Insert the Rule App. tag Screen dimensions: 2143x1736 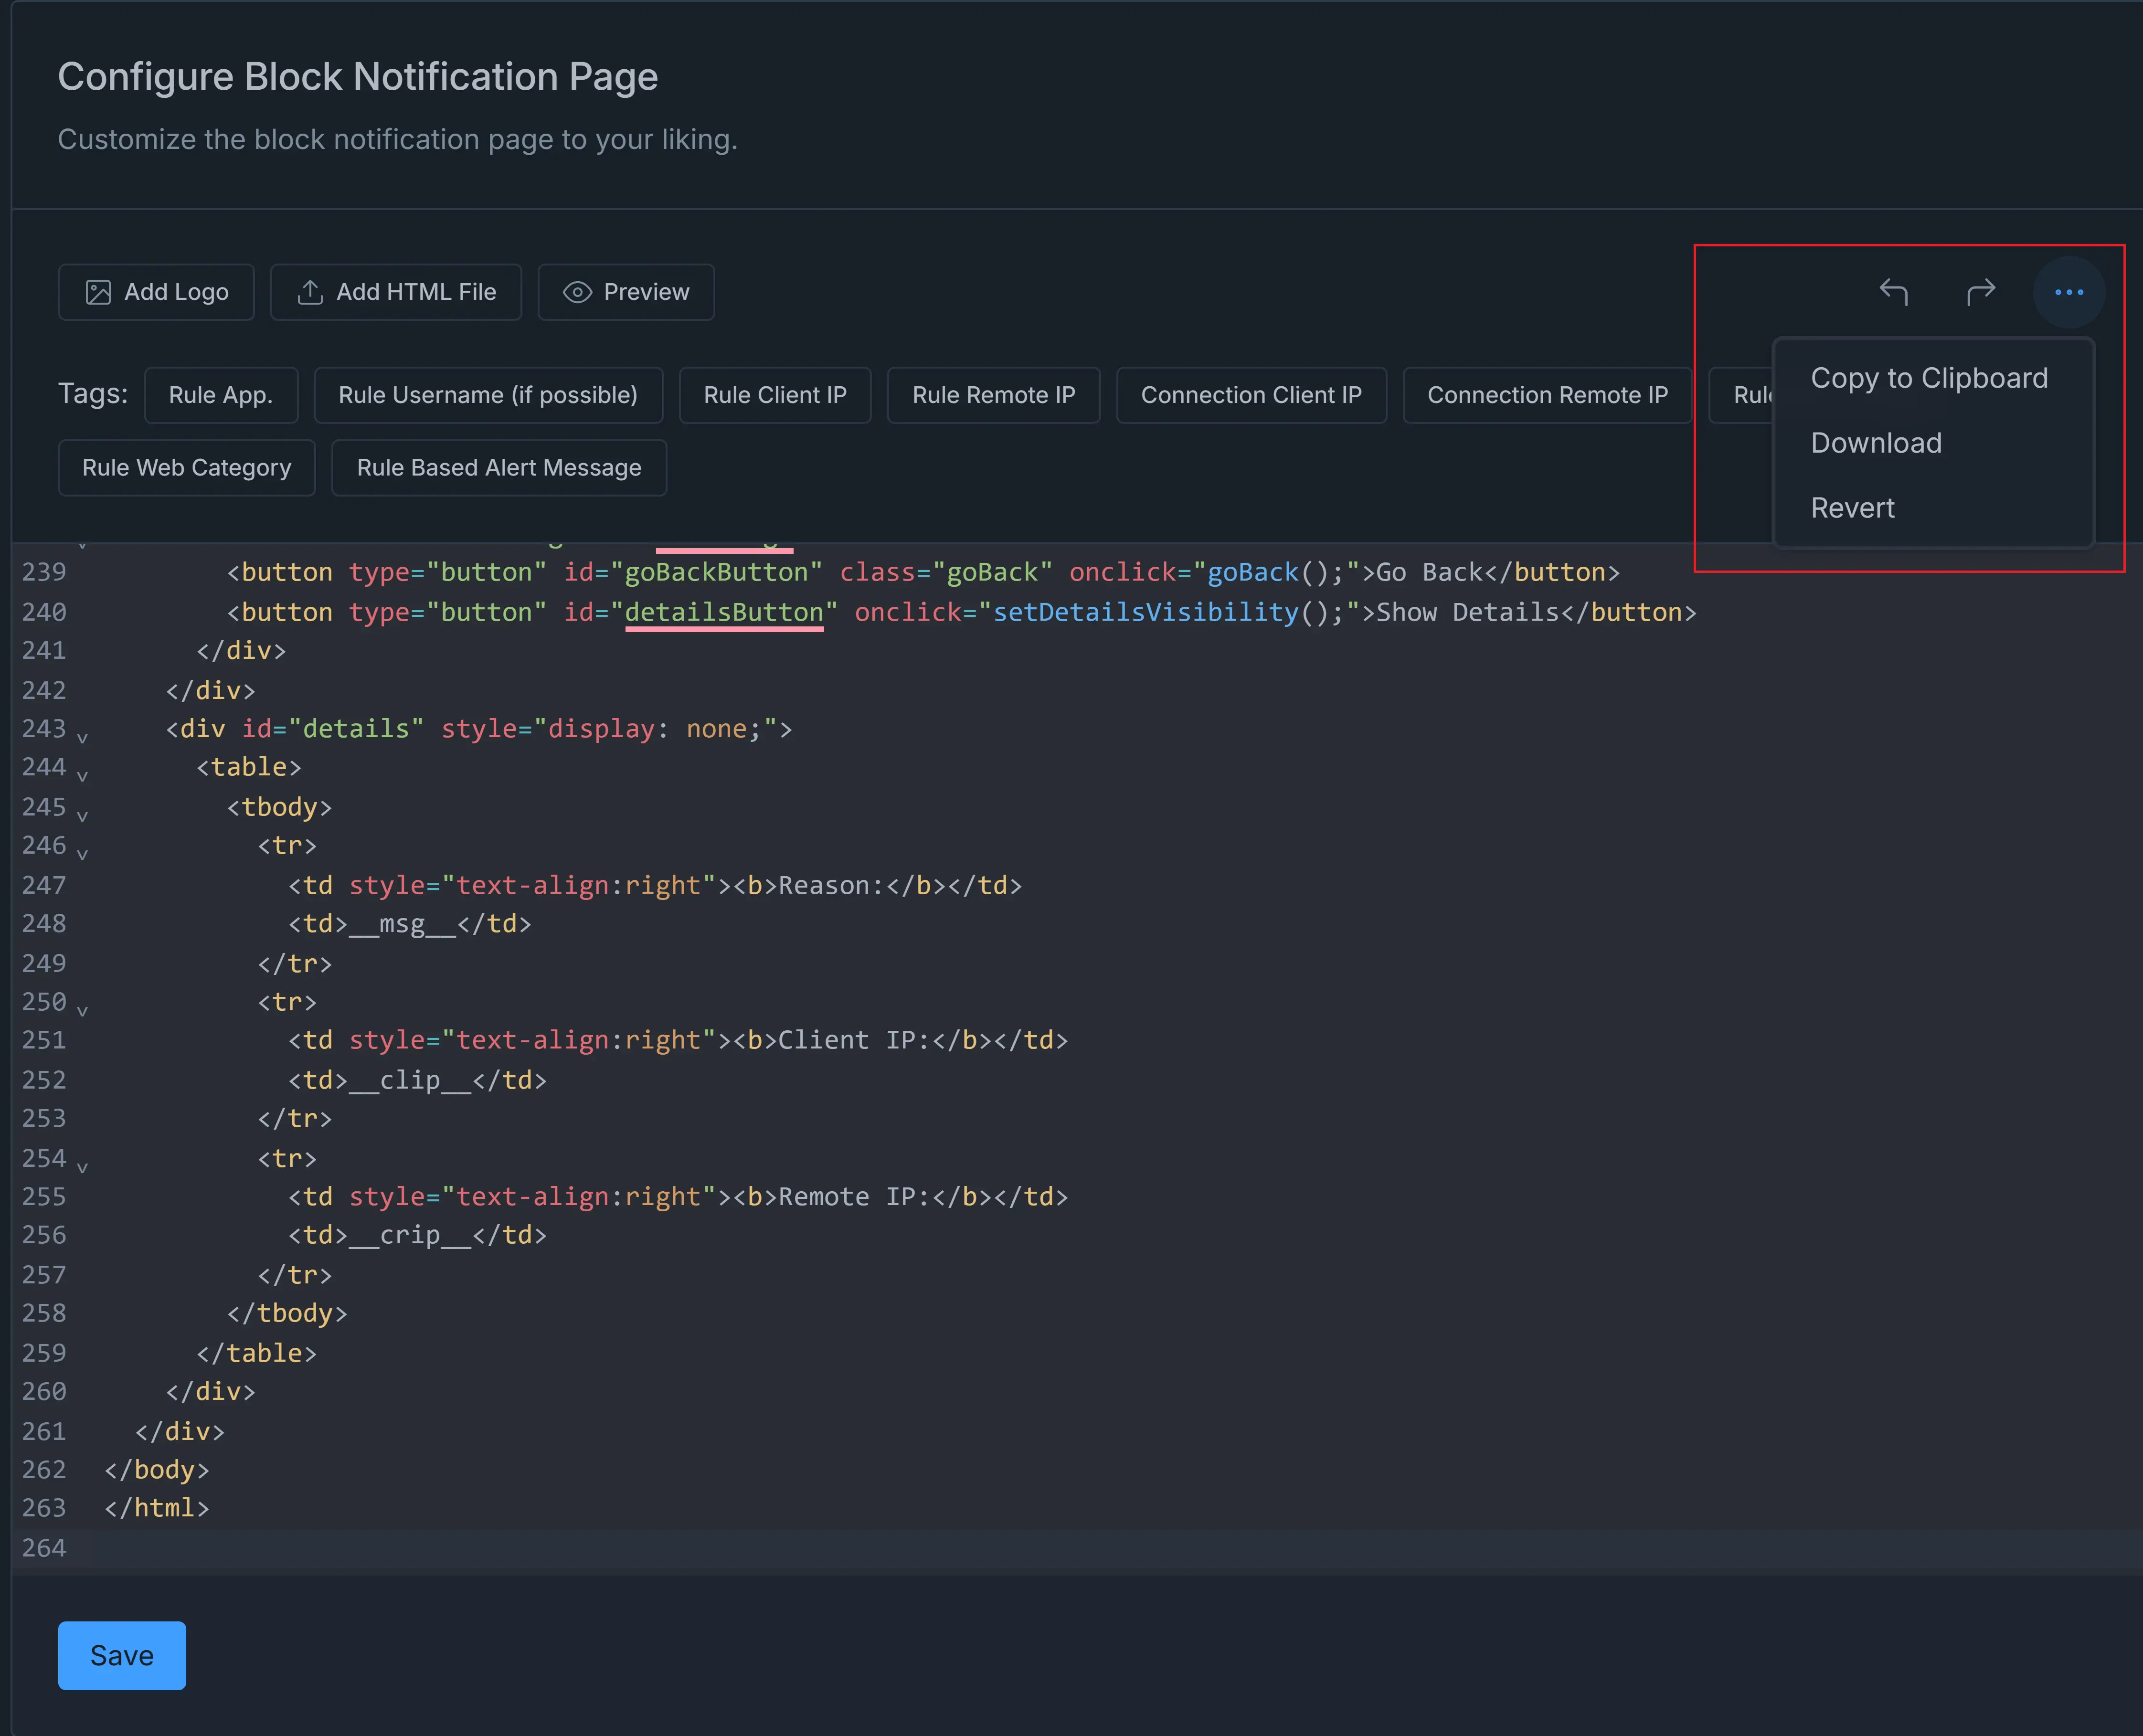[x=221, y=395]
